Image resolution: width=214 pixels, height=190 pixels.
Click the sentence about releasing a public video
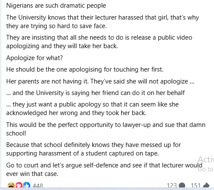99,42
